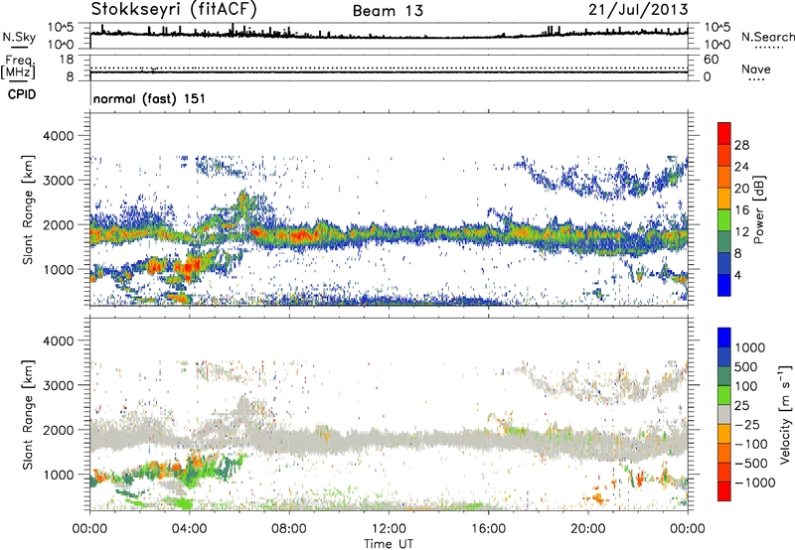Click the "Slant Range [km]" label of velocity panel
Viewport: 795px width, 550px height.
(28, 415)
